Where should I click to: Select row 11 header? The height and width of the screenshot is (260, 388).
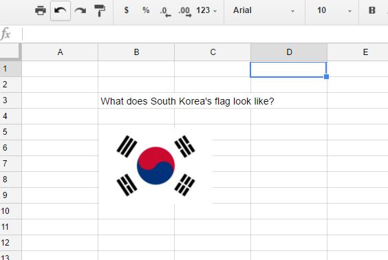(10, 227)
